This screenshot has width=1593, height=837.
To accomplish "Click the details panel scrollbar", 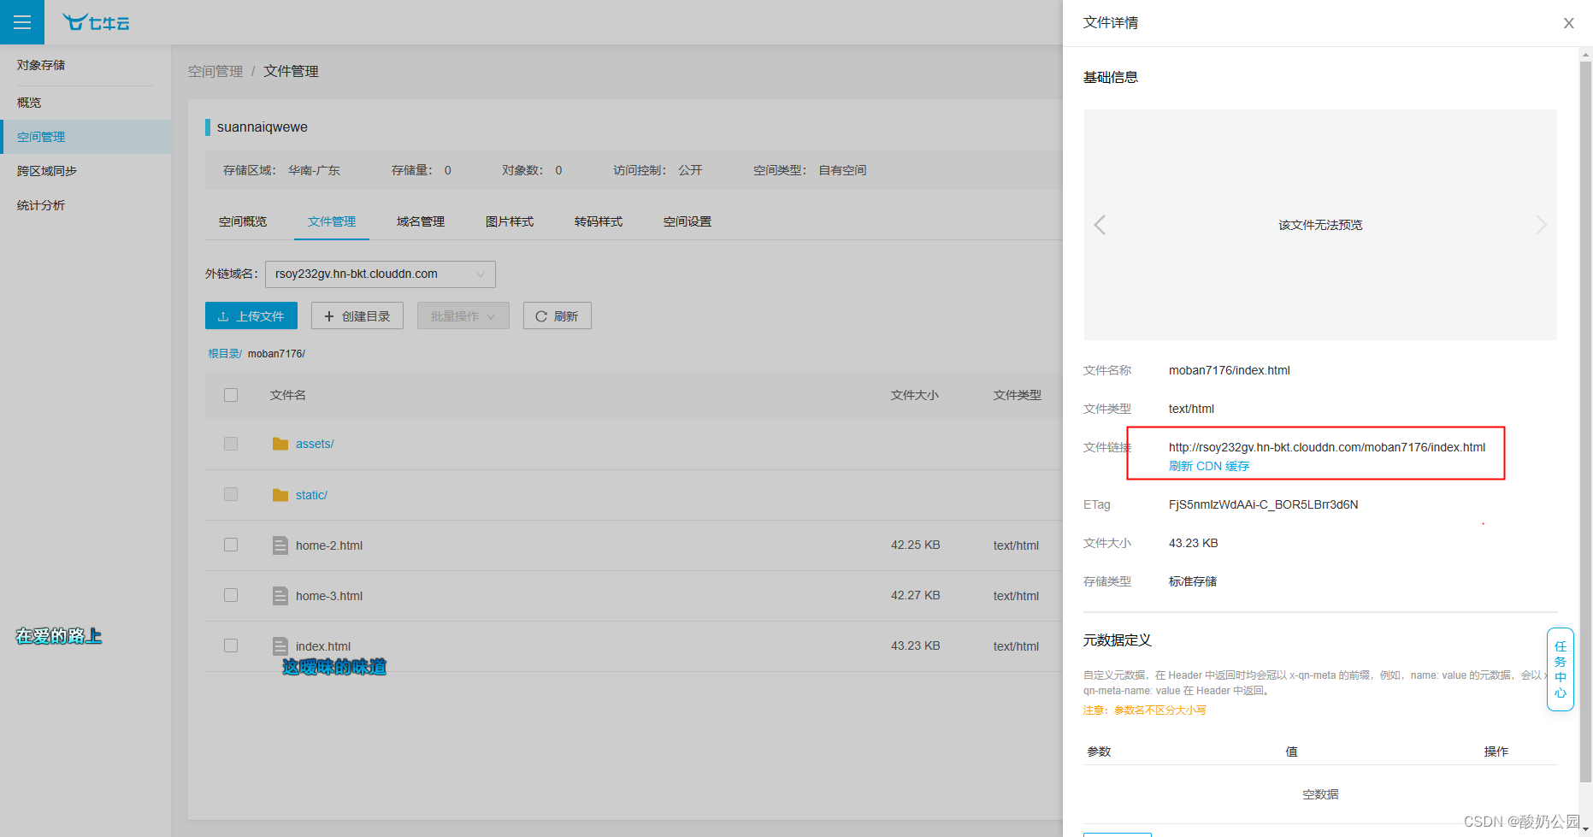I will [x=1585, y=421].
